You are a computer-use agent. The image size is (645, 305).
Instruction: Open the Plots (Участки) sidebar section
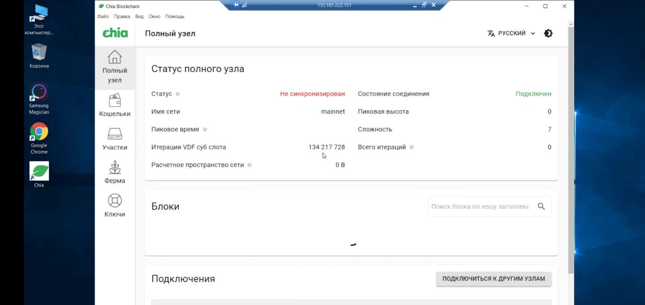pos(114,139)
